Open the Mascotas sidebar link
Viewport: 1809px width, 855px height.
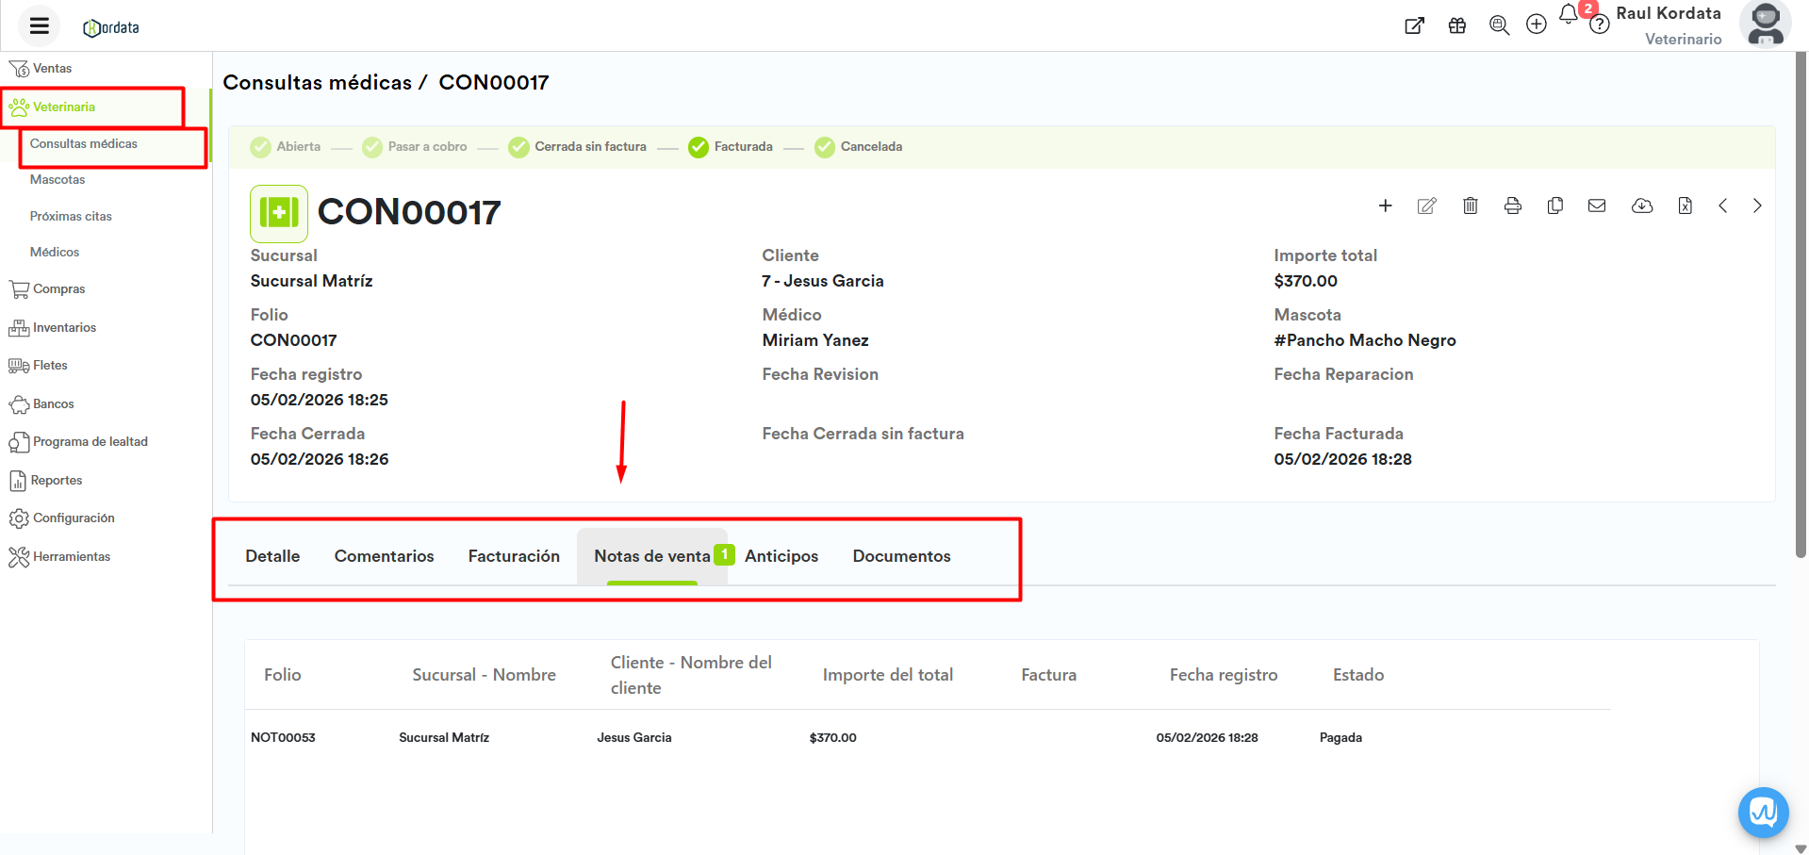click(x=58, y=180)
